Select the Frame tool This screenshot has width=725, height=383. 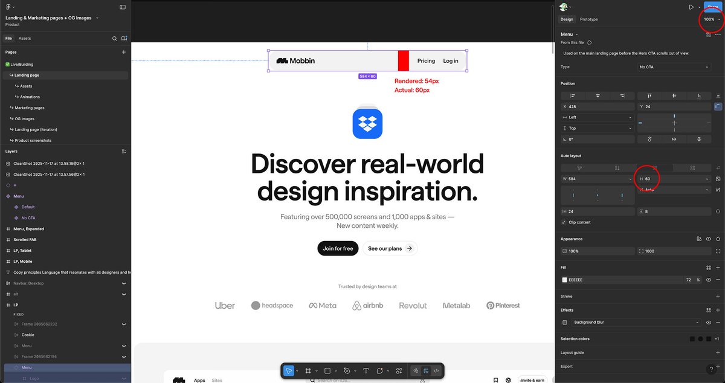[308, 370]
